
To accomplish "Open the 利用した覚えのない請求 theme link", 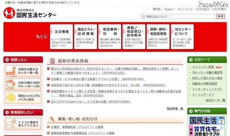I will point(207,78).
